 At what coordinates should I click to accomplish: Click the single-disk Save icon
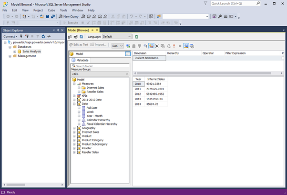47,17
